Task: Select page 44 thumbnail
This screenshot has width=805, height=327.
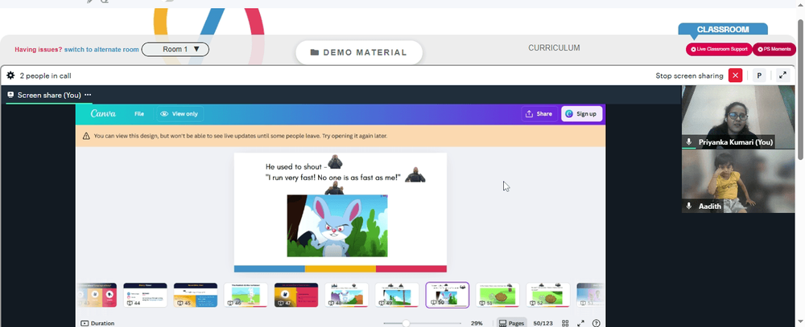Action: click(x=145, y=295)
